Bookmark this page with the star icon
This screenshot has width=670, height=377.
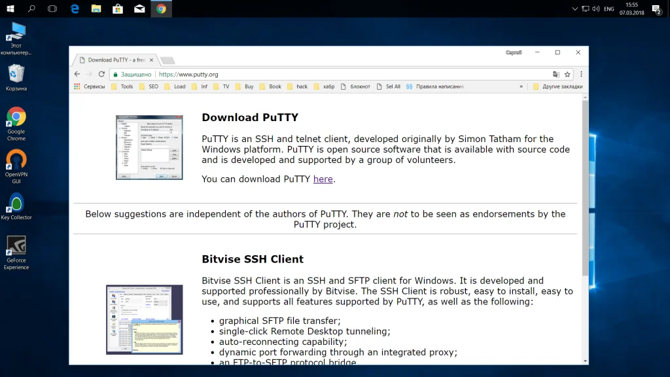[x=567, y=75]
